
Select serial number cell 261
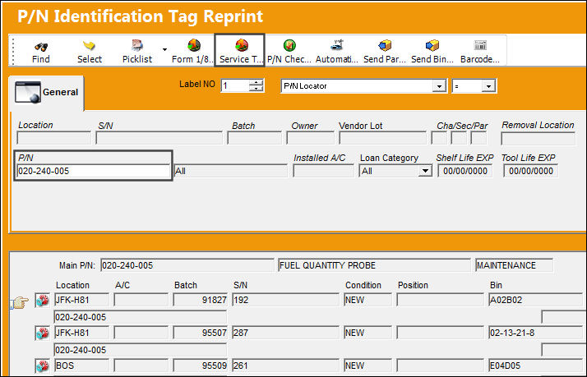tap(285, 366)
